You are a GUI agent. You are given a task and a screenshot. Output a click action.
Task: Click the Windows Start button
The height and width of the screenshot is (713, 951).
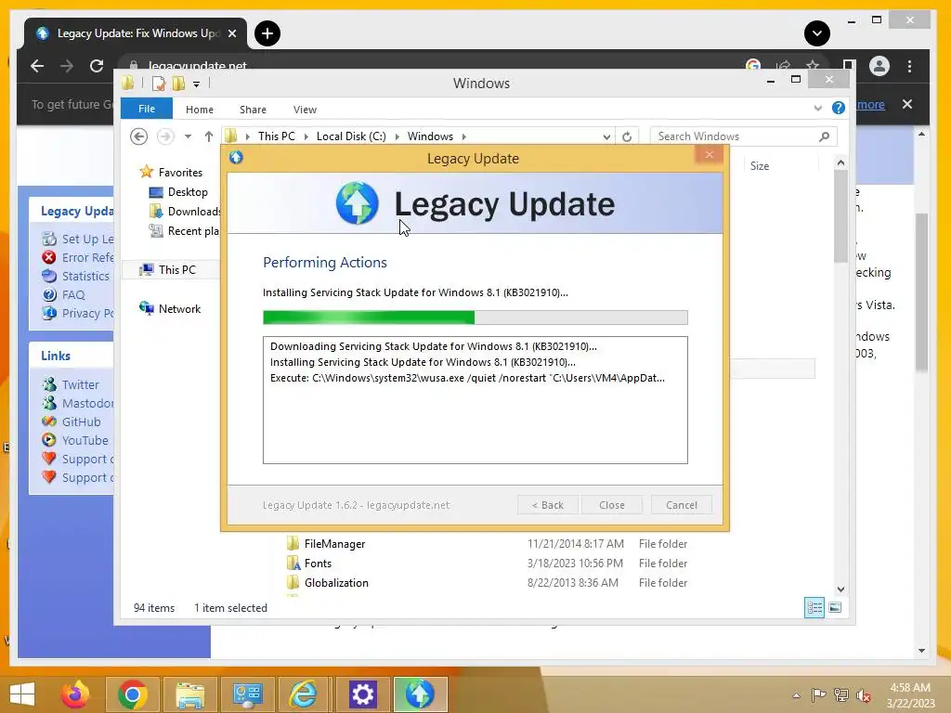click(x=22, y=694)
